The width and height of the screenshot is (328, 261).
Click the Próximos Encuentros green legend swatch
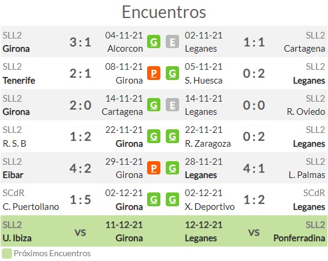point(7,253)
